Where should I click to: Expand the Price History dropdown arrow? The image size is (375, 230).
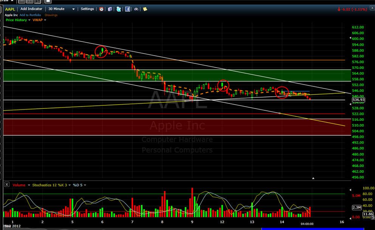pyautogui.click(x=29, y=20)
